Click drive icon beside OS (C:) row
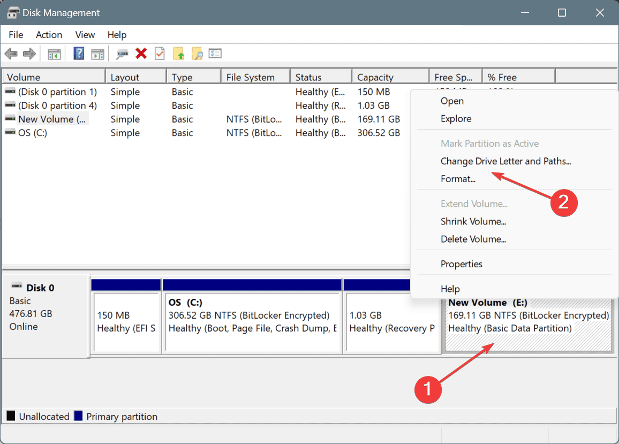The height and width of the screenshot is (444, 619). [x=10, y=133]
